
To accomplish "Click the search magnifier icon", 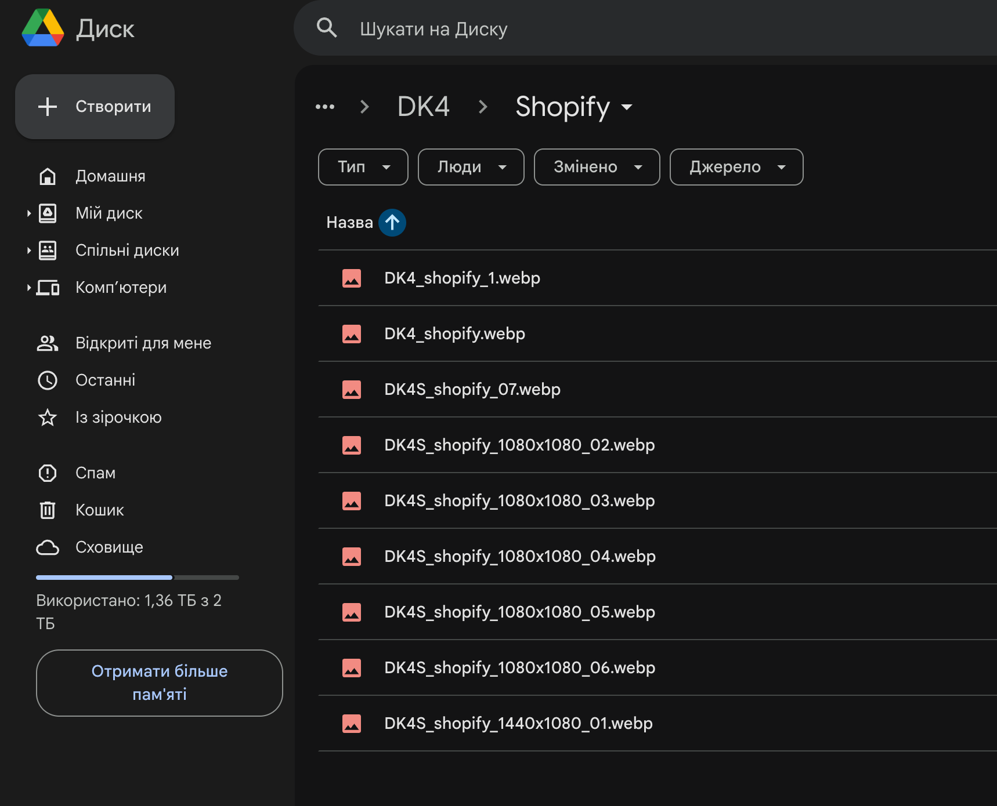I will [x=327, y=27].
